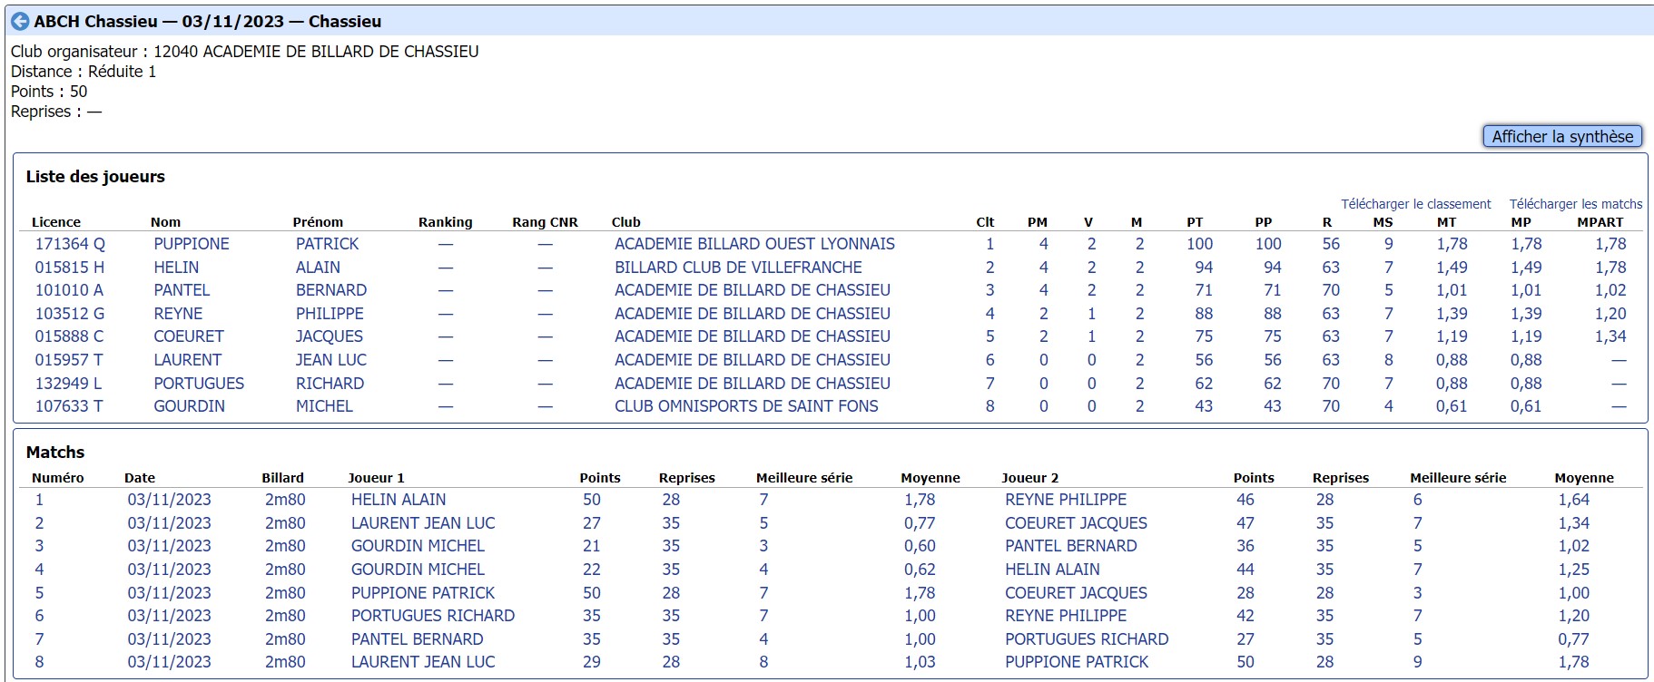
Task: Click the Matchs section heading
Action: (55, 453)
